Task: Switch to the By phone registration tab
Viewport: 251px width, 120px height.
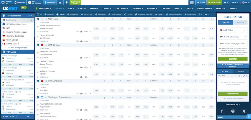Action: pos(240,22)
